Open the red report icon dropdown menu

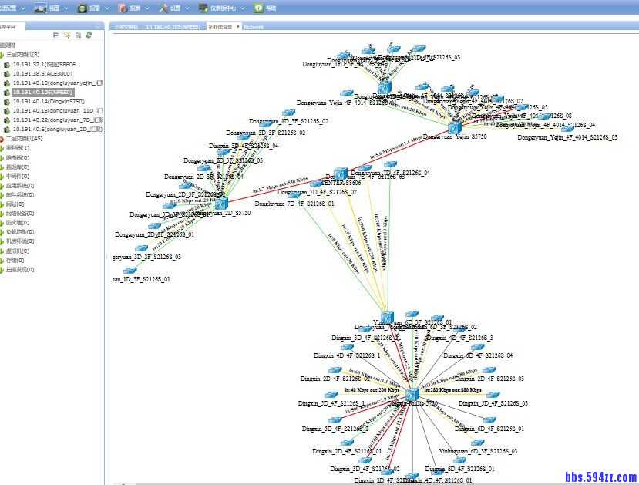click(x=129, y=8)
